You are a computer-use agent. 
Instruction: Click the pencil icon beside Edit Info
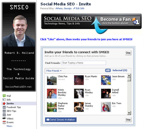[74, 8]
